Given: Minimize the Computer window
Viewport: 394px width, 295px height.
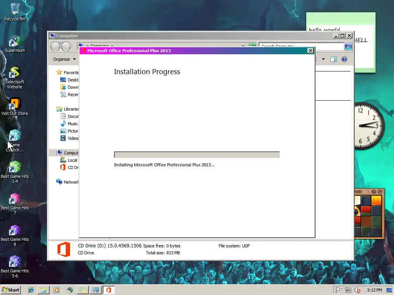Looking at the screenshot, I should point(336,36).
